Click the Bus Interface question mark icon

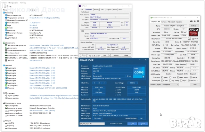(198, 45)
